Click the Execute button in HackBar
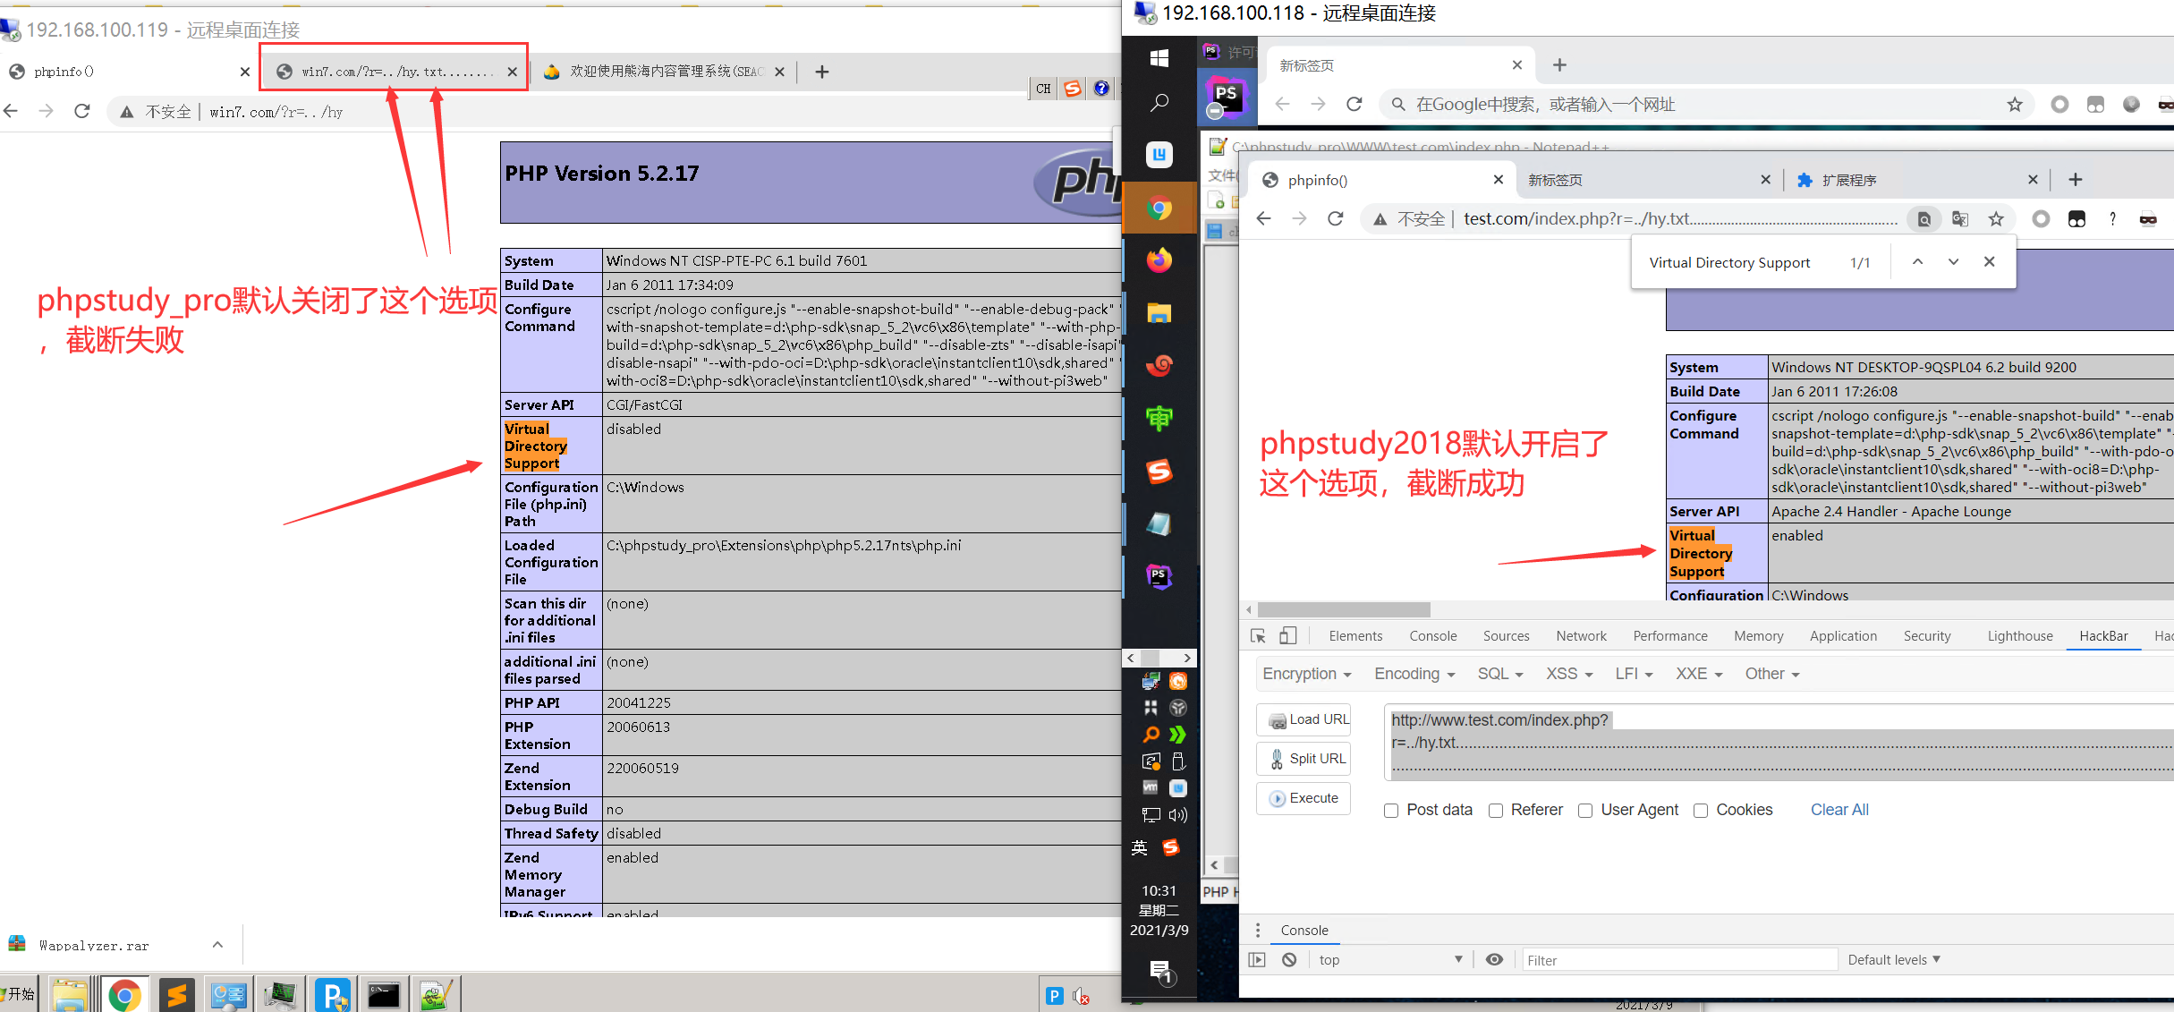 point(1303,798)
